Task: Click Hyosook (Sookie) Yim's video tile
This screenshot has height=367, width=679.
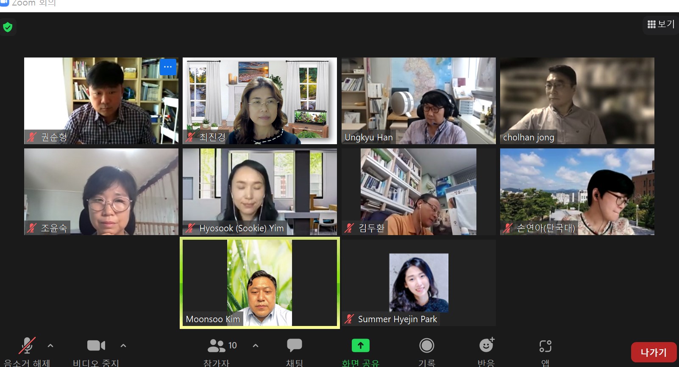Action: (259, 192)
